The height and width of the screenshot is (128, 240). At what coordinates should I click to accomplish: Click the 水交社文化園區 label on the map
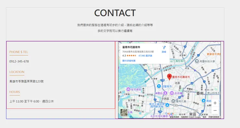coord(159,116)
